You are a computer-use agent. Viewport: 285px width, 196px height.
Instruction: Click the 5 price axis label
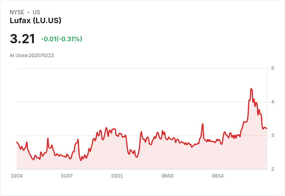tap(273, 68)
